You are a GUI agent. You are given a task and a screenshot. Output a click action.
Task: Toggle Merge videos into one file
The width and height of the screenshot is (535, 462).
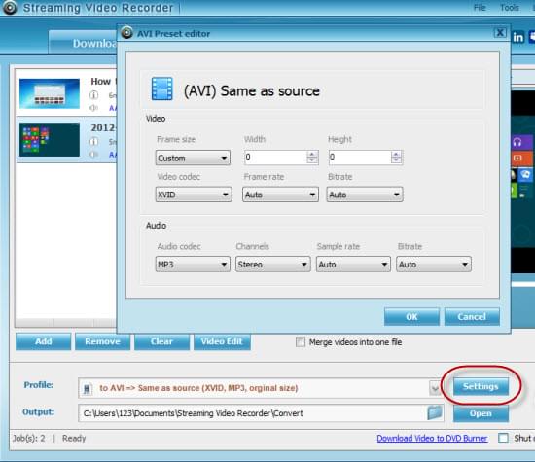(301, 342)
